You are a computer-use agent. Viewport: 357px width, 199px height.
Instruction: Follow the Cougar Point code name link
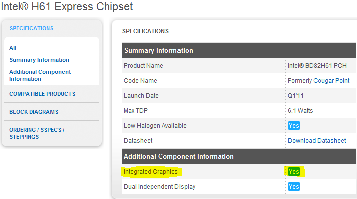click(x=331, y=81)
